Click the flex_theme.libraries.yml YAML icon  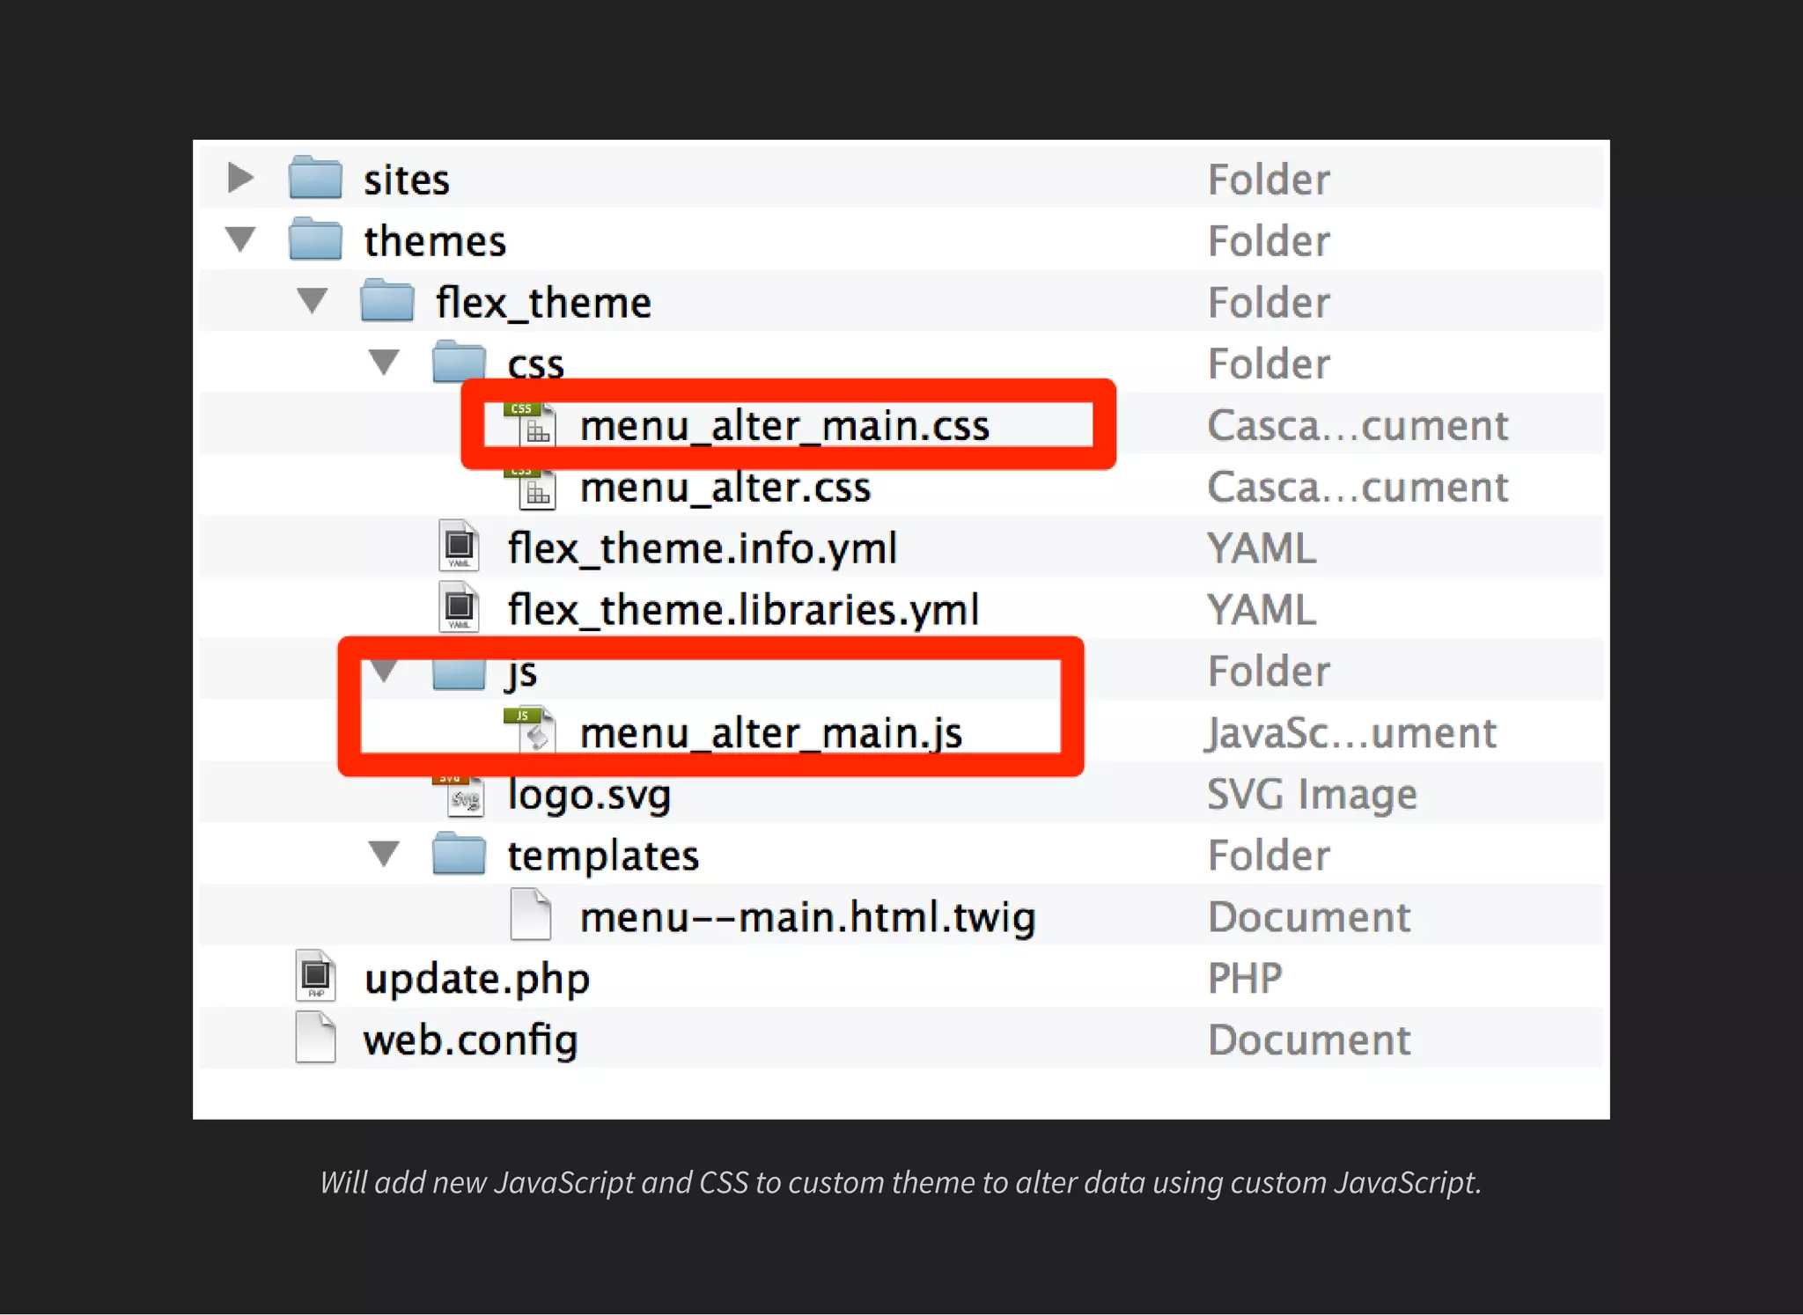(459, 608)
